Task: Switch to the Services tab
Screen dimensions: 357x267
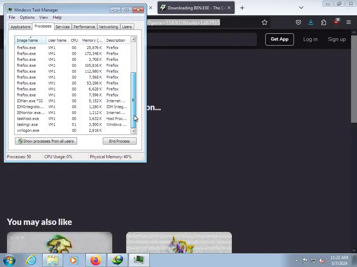Action: (x=62, y=26)
